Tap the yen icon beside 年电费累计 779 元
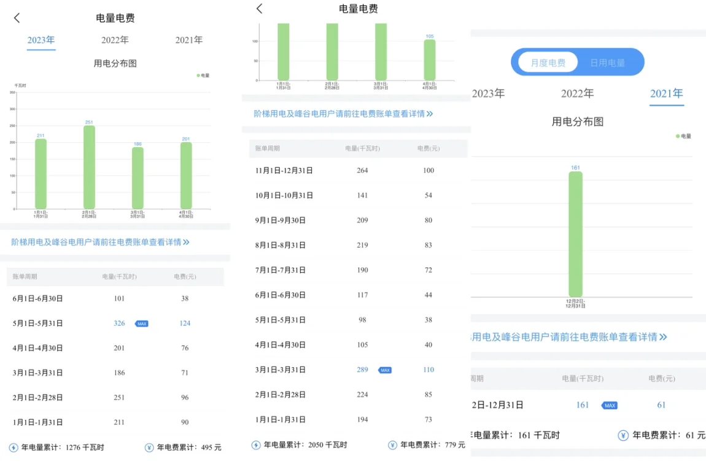 [393, 445]
